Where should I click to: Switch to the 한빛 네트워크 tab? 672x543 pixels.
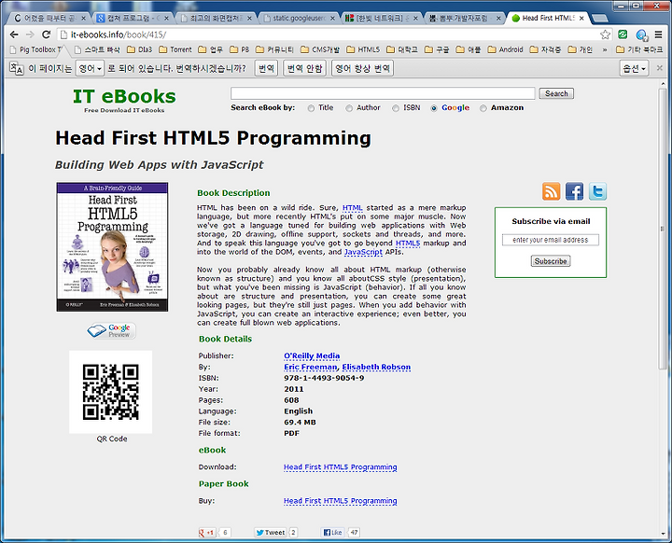(x=382, y=18)
